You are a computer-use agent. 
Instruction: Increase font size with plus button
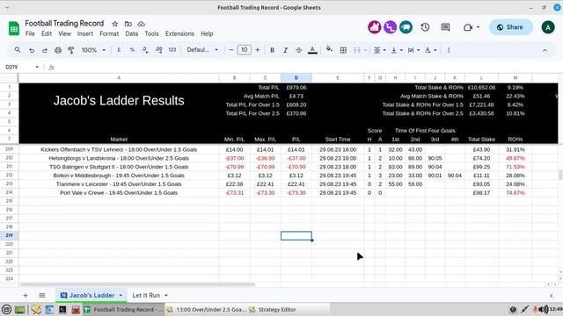point(258,50)
